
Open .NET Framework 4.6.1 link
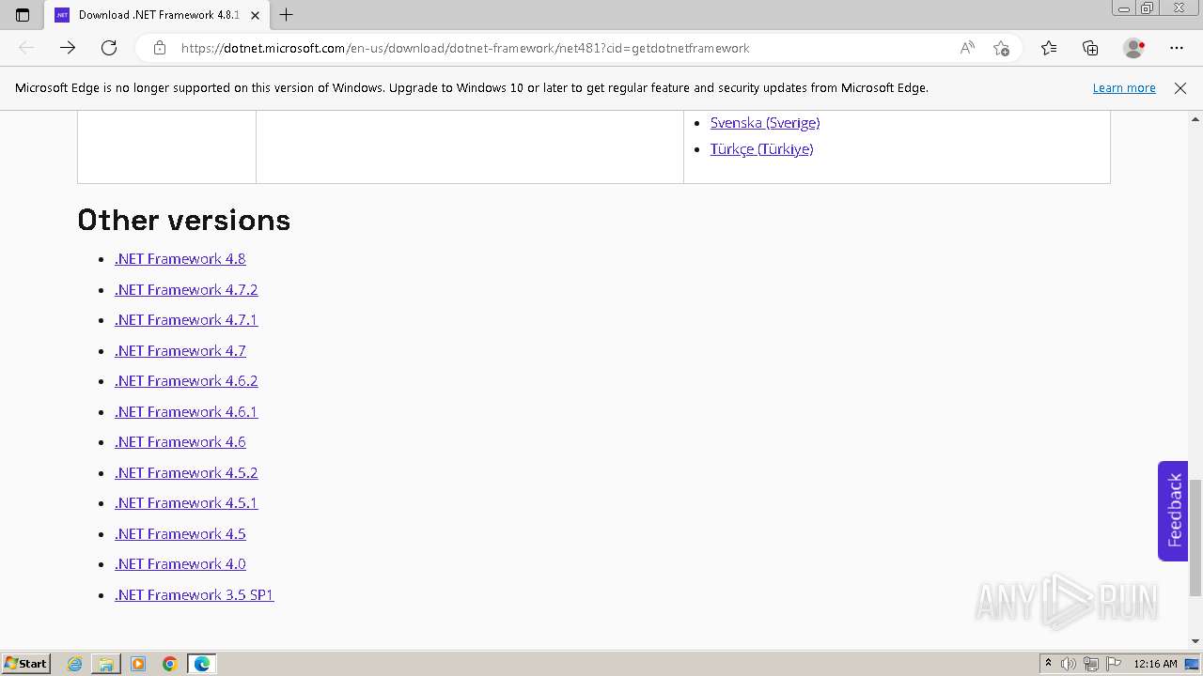(x=186, y=412)
